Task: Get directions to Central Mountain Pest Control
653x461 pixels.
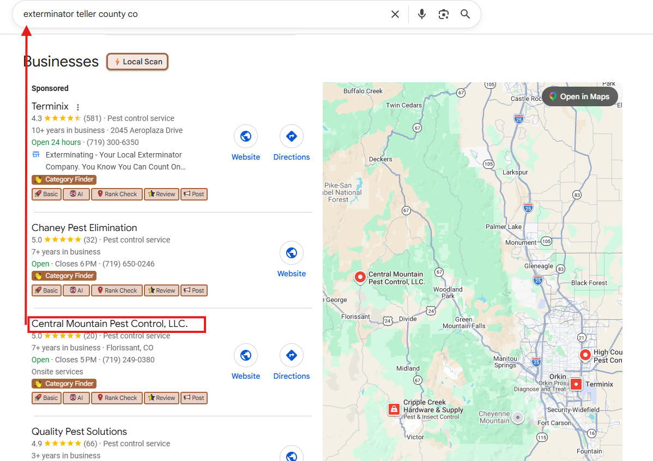Action: [x=292, y=355]
